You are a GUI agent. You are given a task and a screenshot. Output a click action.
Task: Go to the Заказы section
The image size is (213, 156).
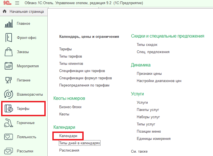(x=23, y=52)
